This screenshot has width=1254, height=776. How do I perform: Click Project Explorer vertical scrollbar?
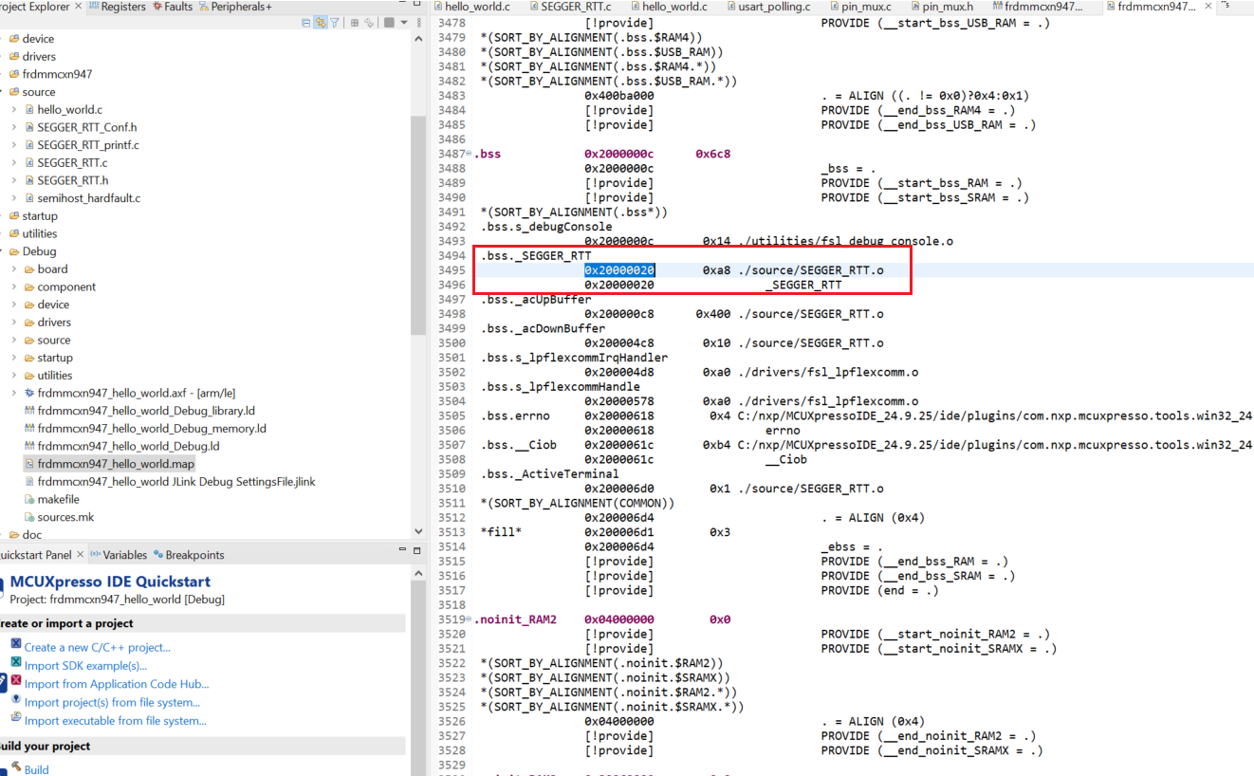(x=418, y=225)
